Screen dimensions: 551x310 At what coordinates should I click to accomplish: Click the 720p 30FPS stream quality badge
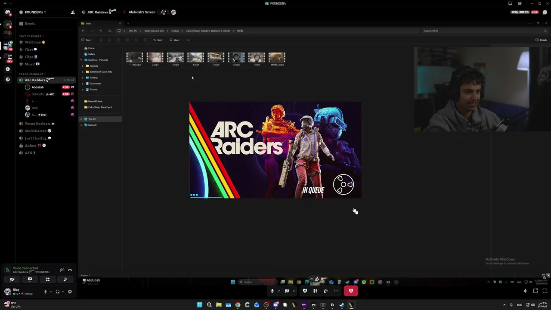tap(520, 12)
